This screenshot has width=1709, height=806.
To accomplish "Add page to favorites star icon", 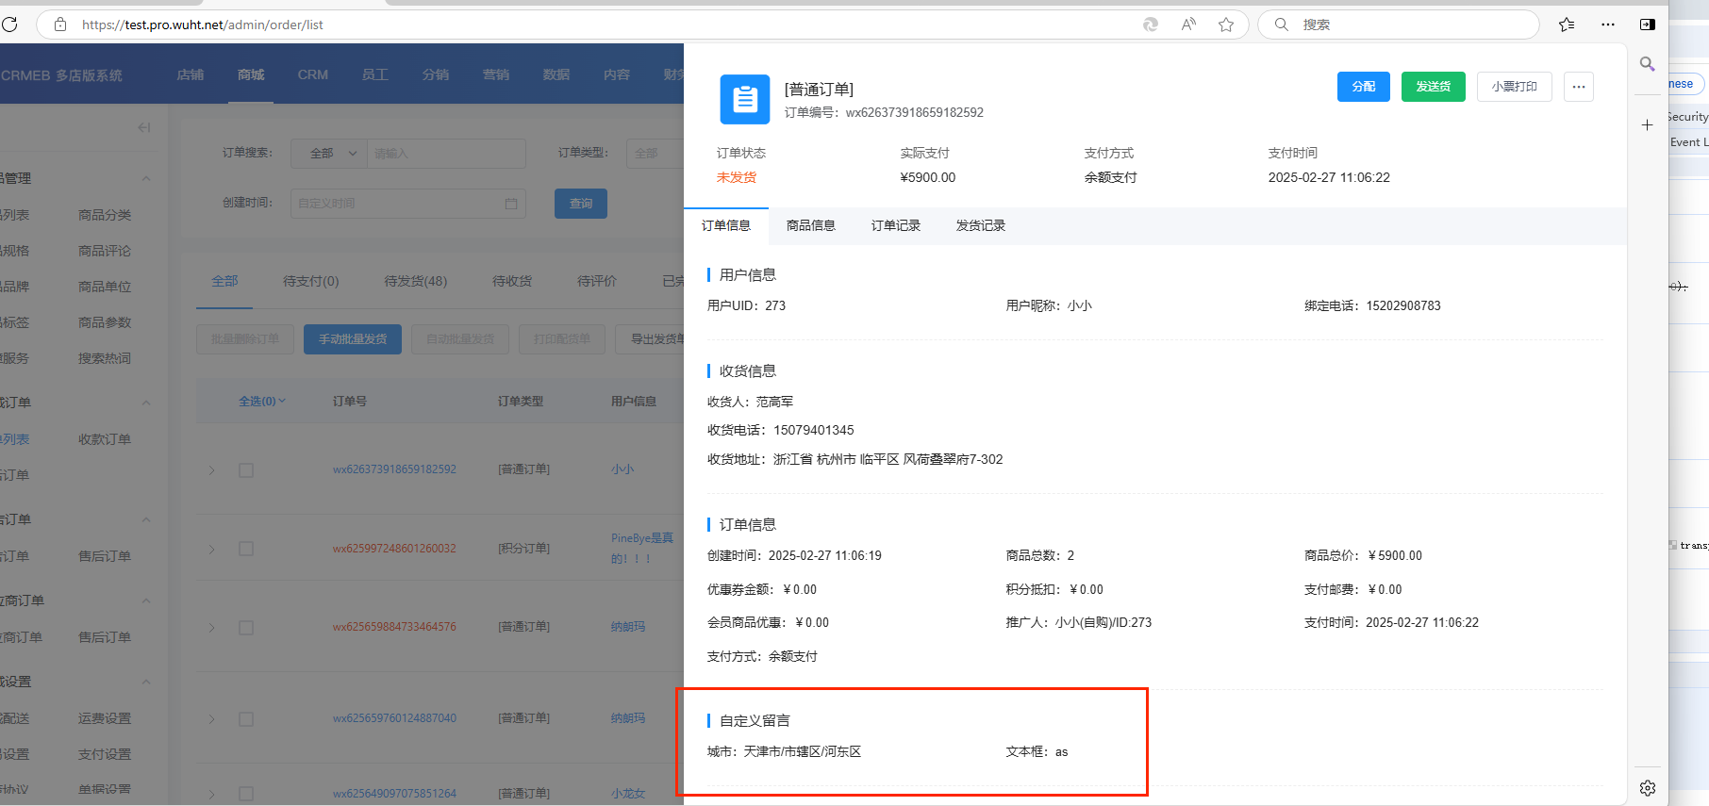I will click(1226, 25).
